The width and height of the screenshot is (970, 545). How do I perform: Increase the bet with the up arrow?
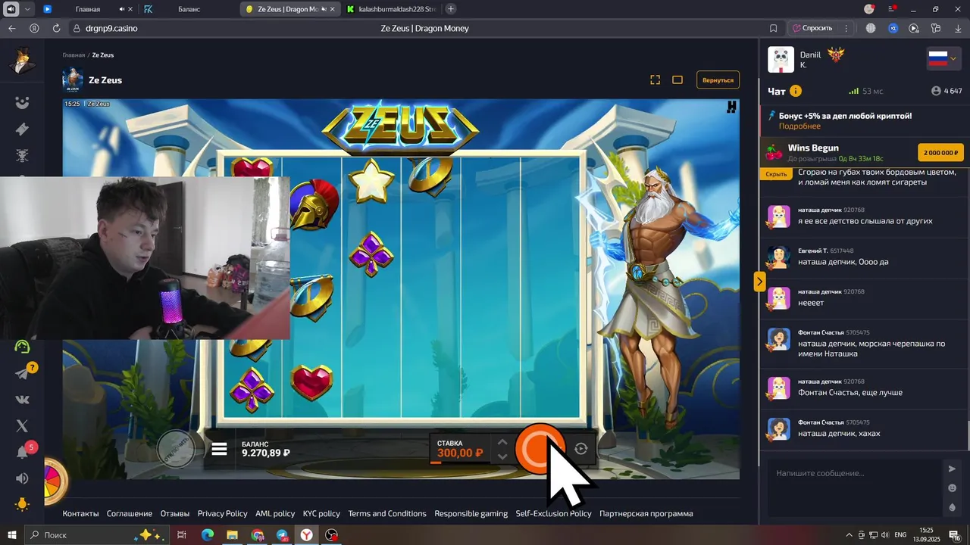click(x=502, y=441)
